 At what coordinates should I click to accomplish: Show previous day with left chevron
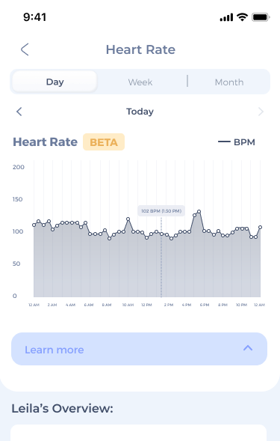pyautogui.click(x=19, y=112)
